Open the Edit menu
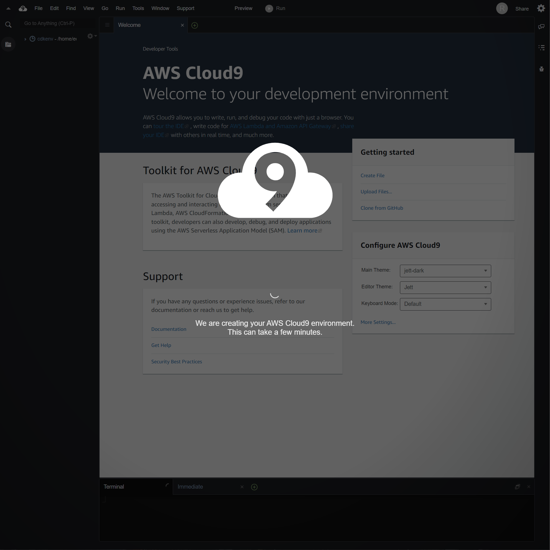 54,8
